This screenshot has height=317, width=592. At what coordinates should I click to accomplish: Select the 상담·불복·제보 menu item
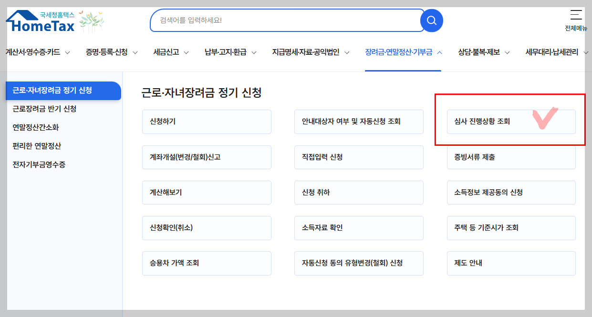478,52
